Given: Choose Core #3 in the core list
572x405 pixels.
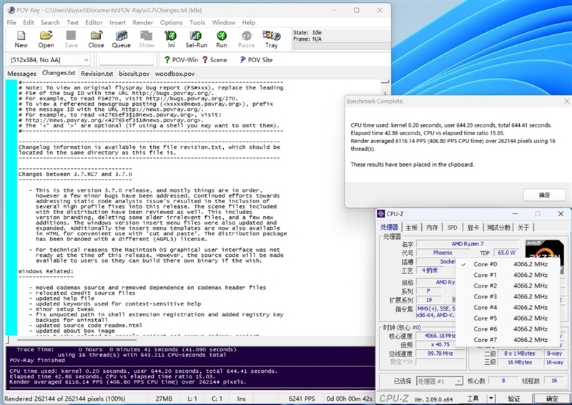Looking at the screenshot, I should pyautogui.click(x=485, y=296).
